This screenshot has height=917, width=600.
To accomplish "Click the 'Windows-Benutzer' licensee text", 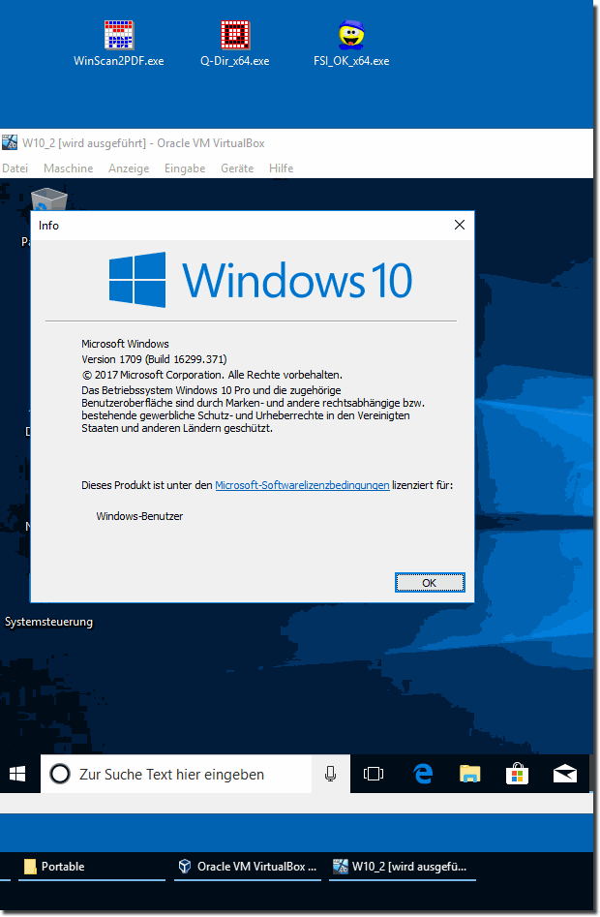I will (x=139, y=516).
